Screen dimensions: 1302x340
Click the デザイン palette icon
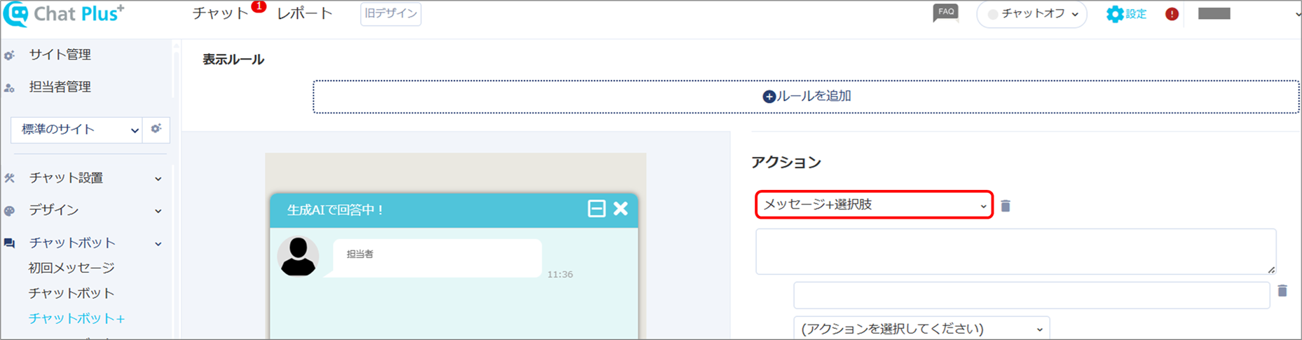(x=9, y=210)
